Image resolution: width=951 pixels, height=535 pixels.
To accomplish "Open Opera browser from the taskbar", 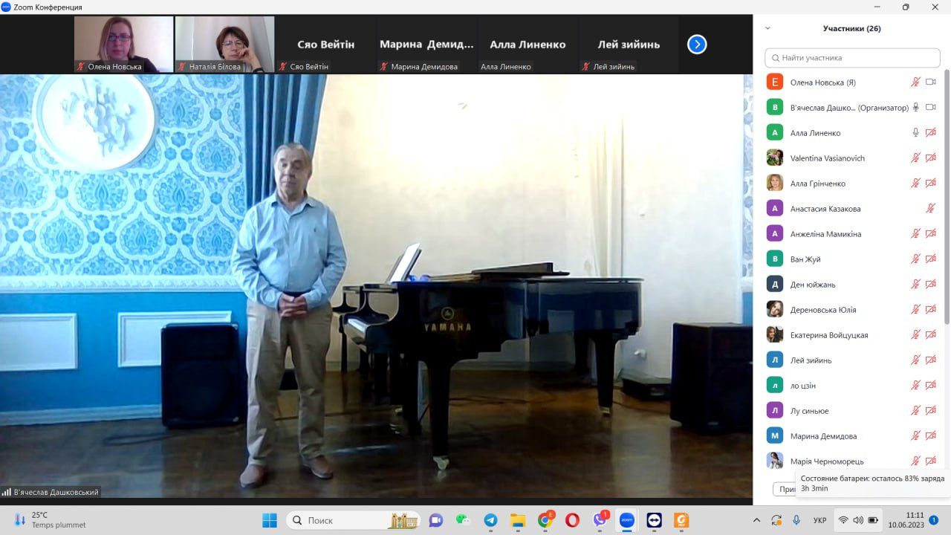I will 572,520.
